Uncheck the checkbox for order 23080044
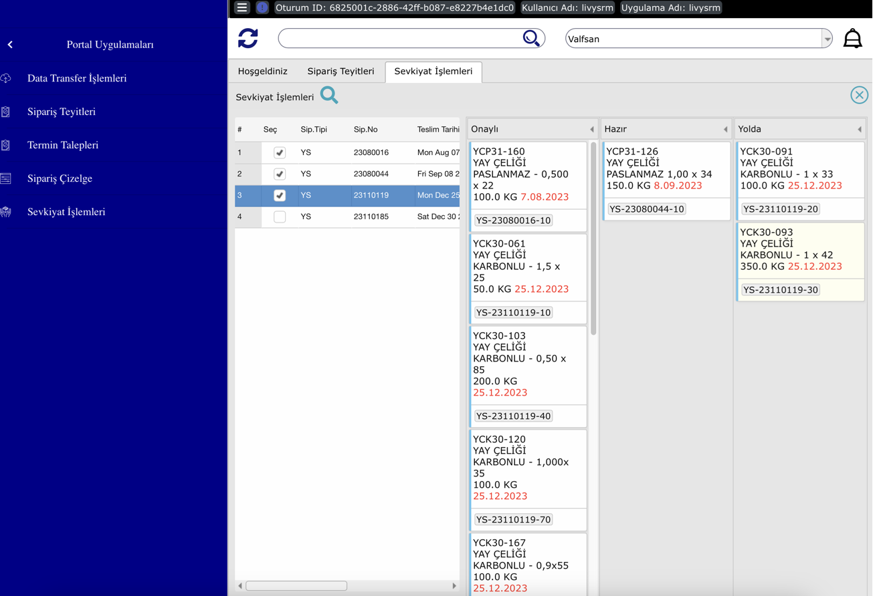873x596 pixels. point(280,174)
